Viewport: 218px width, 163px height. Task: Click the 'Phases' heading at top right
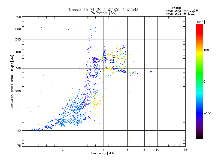pyautogui.click(x=176, y=8)
